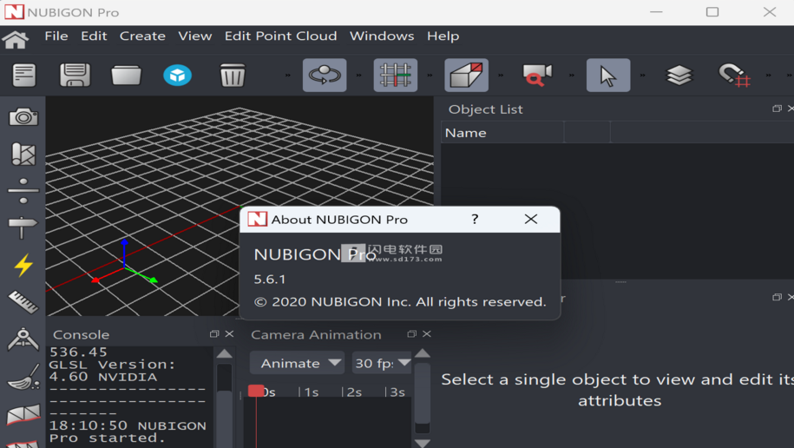Click the camera search icon

tap(537, 75)
